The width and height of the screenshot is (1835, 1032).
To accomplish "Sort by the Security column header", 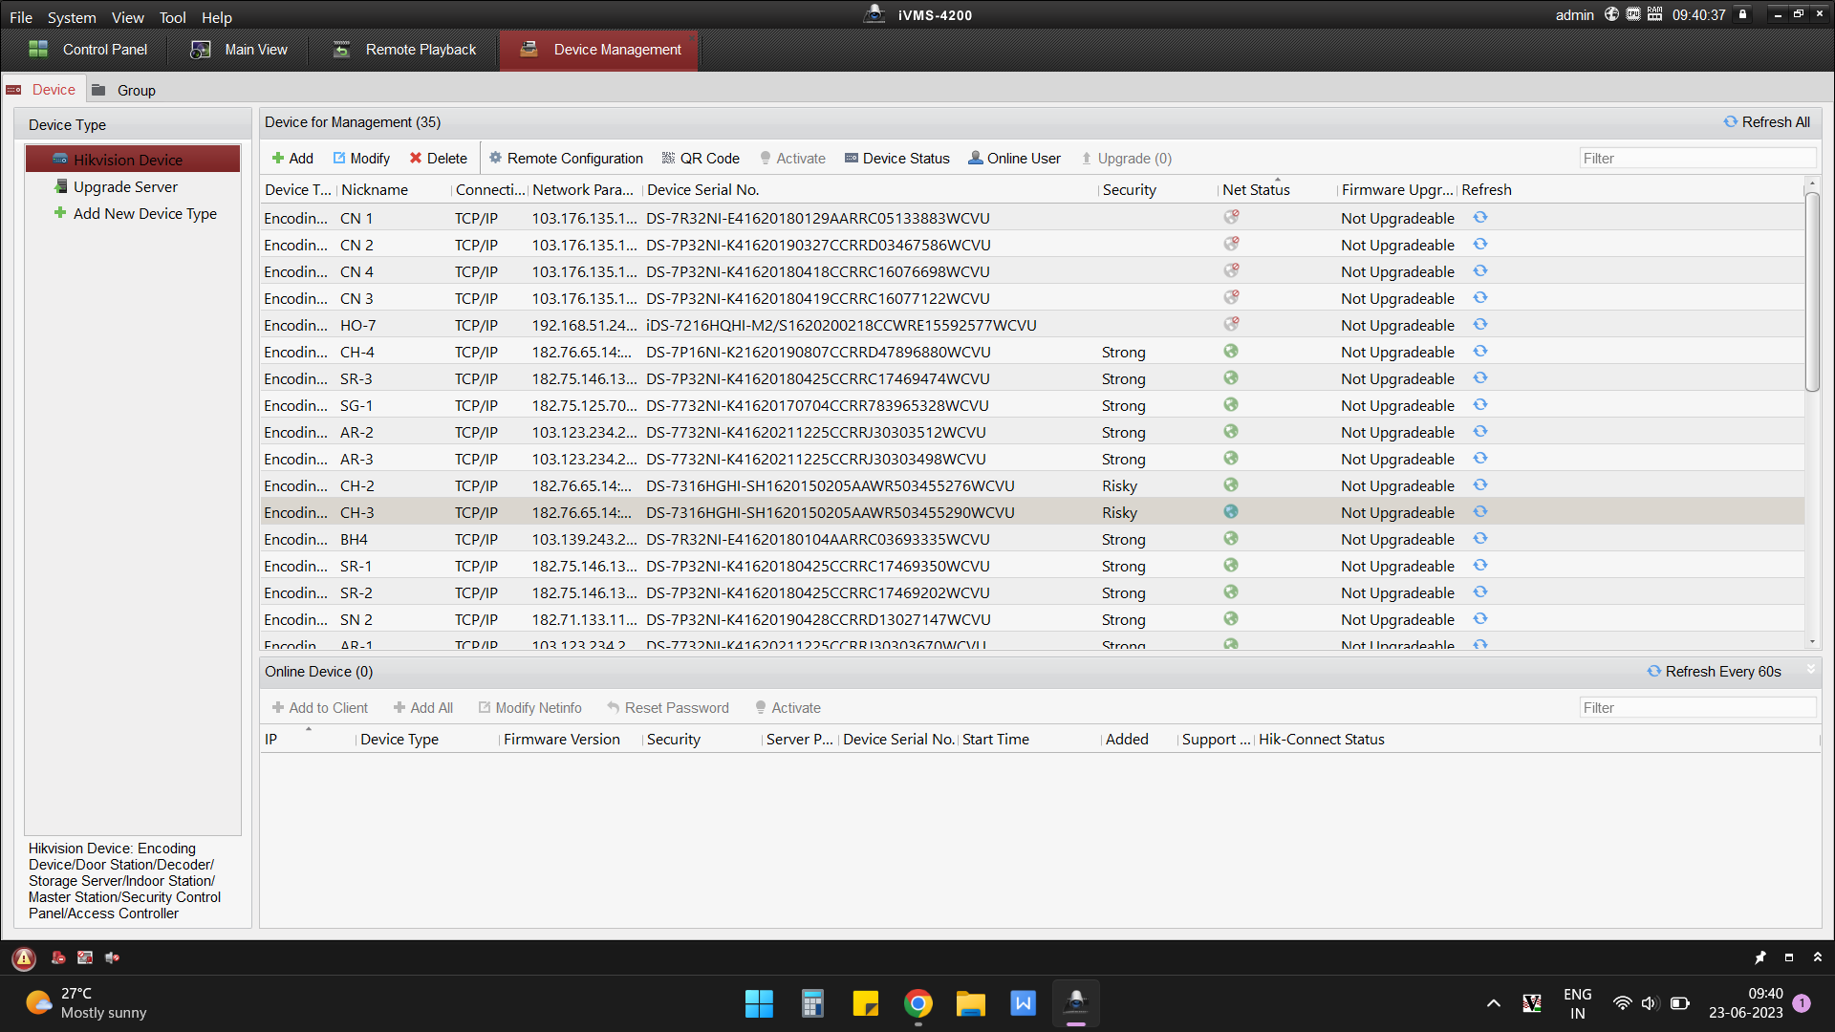I will click(1157, 190).
